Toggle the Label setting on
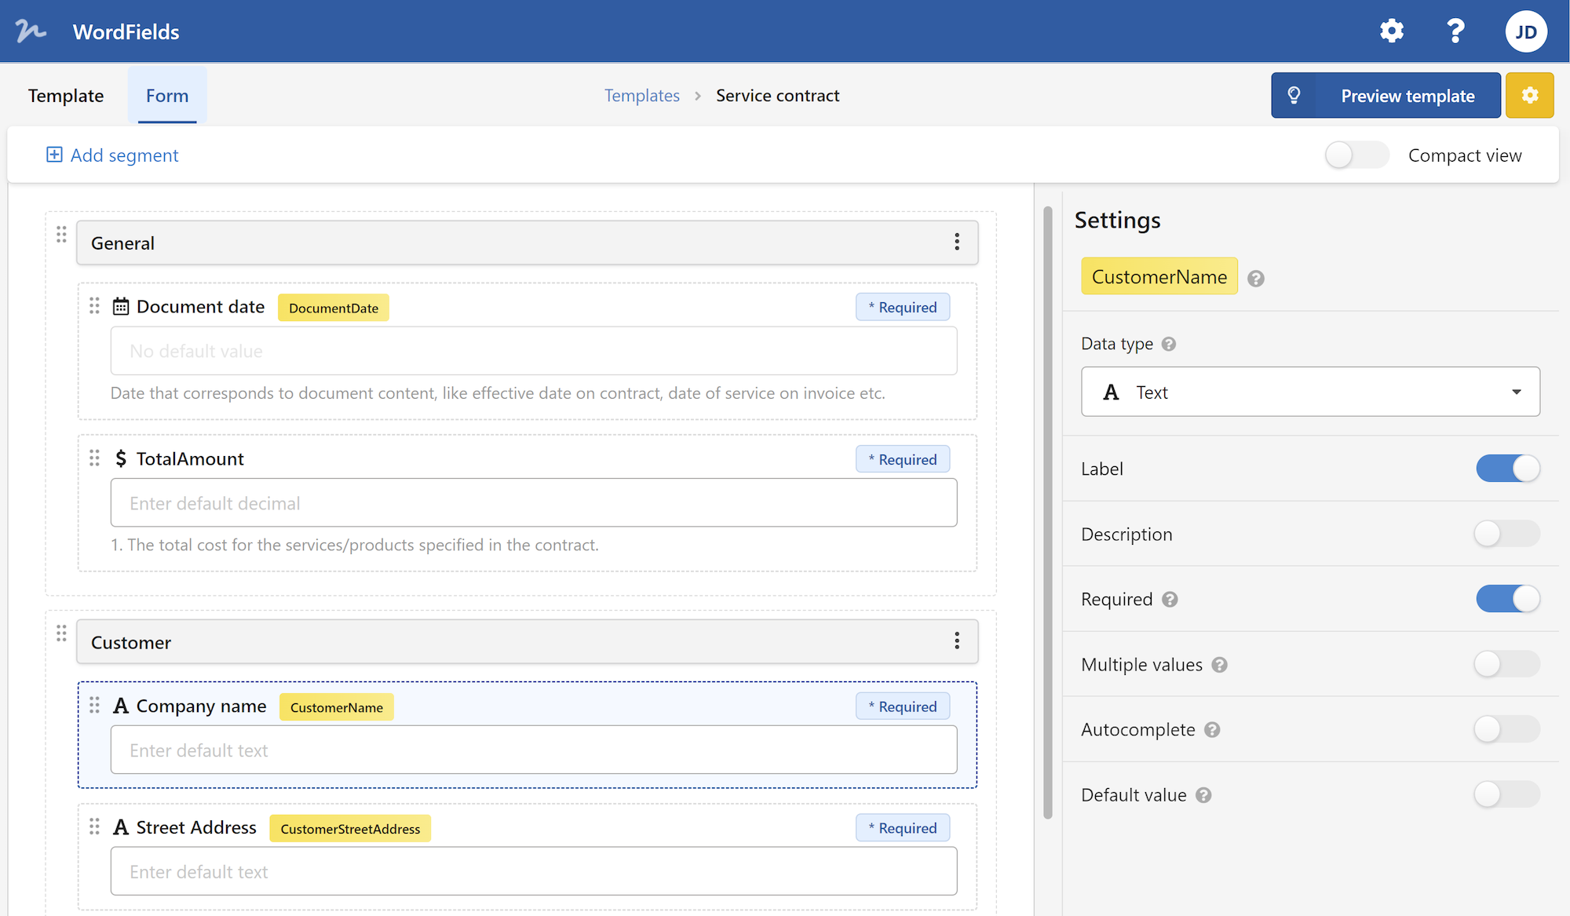Screen dimensions: 1570x916 click(1508, 468)
